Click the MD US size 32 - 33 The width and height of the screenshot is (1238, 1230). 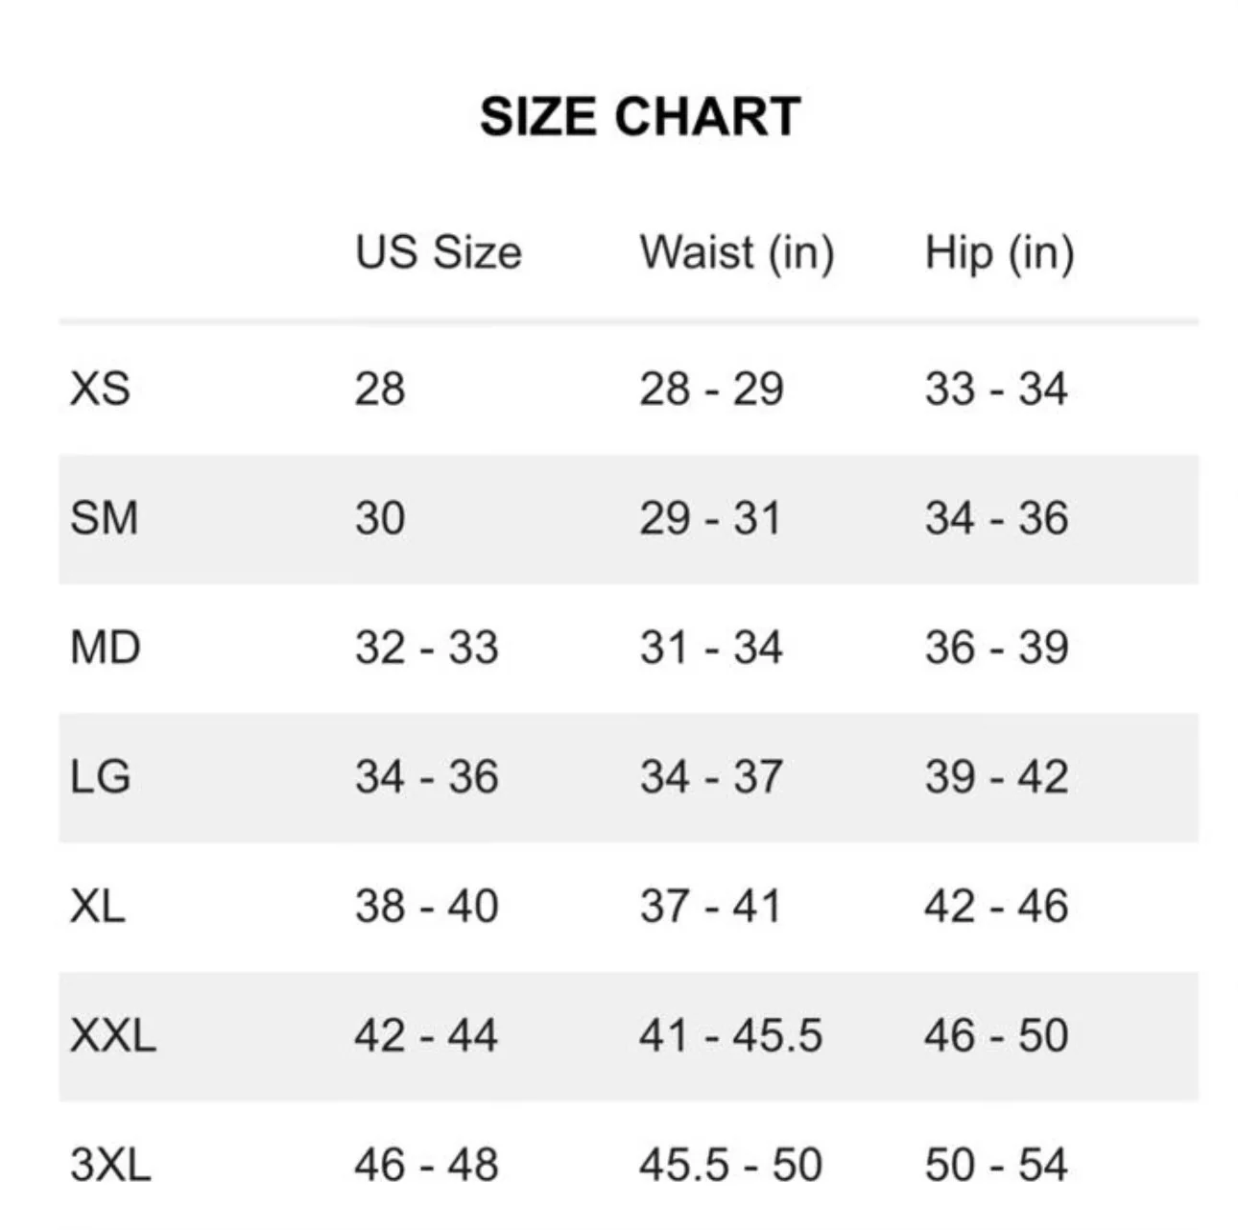(426, 648)
